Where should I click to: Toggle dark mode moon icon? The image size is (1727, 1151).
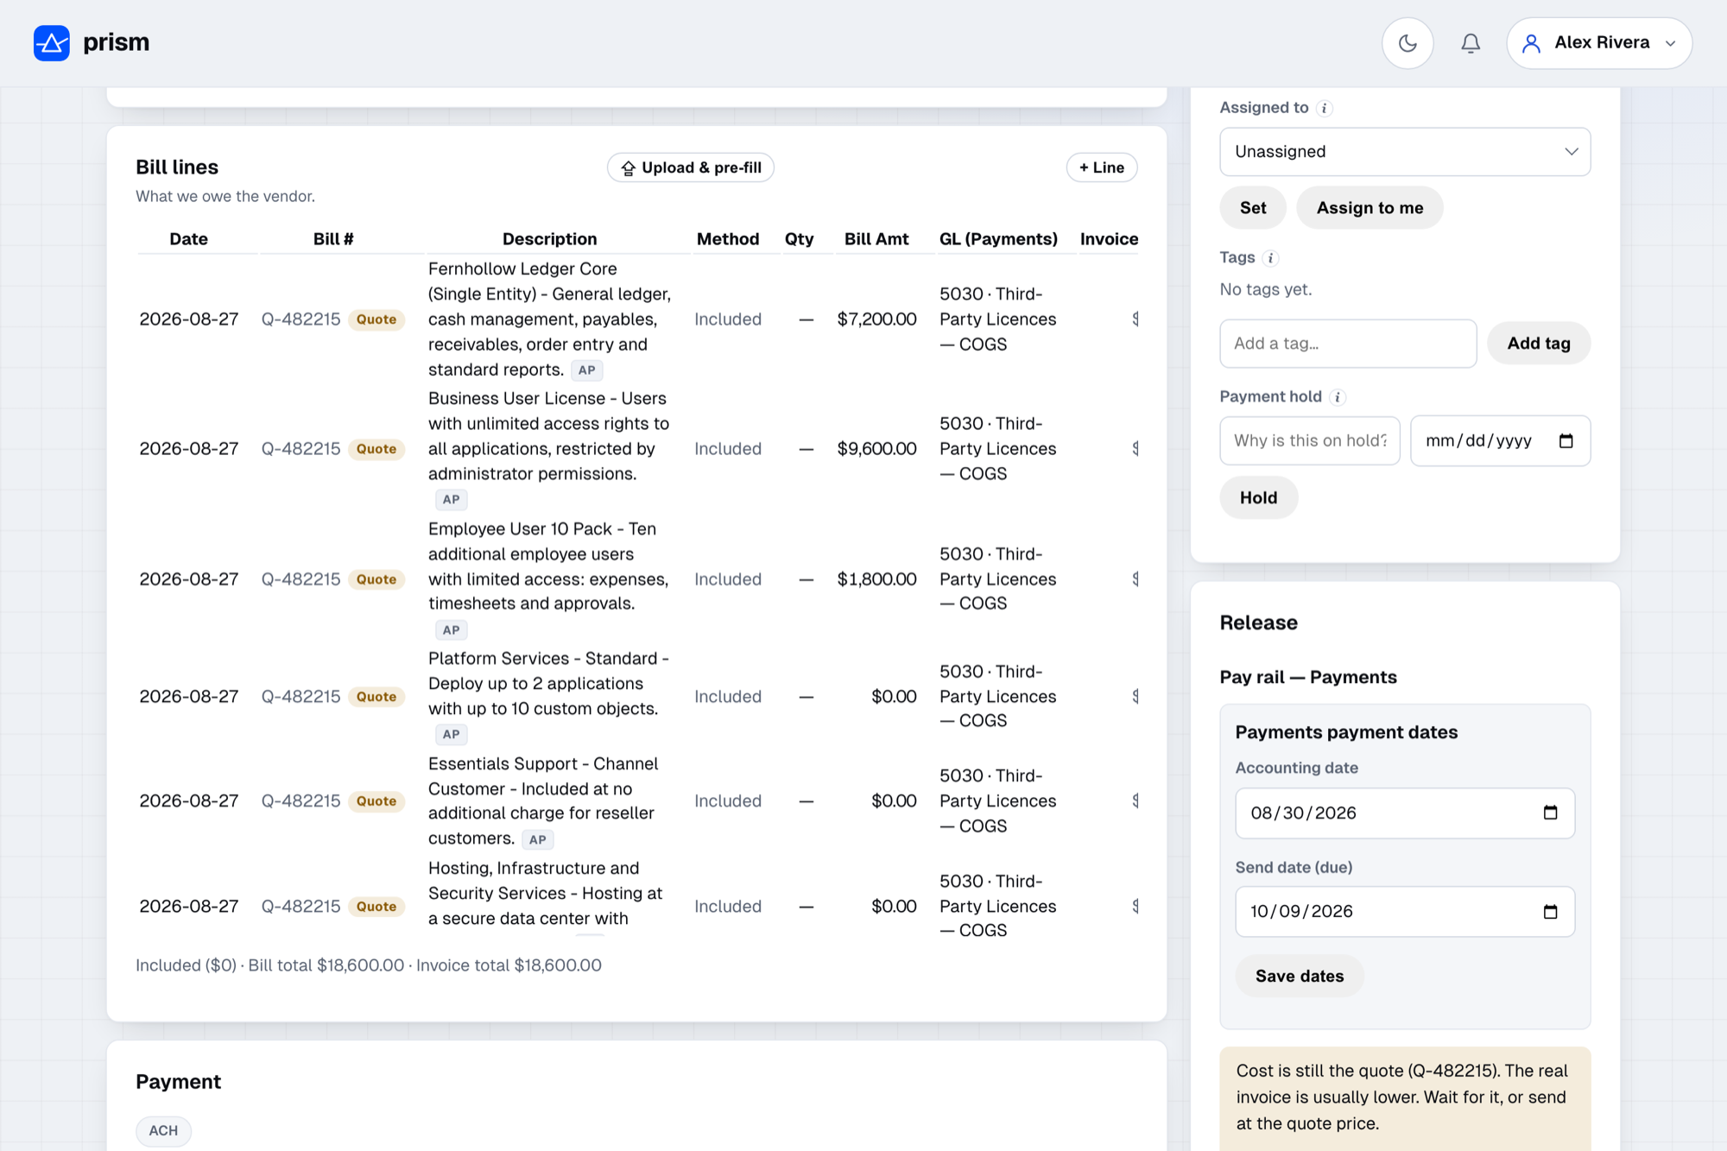pos(1408,42)
